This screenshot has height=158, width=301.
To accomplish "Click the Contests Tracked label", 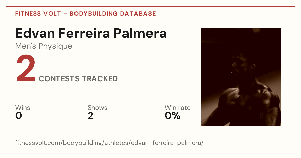I will [78, 79].
